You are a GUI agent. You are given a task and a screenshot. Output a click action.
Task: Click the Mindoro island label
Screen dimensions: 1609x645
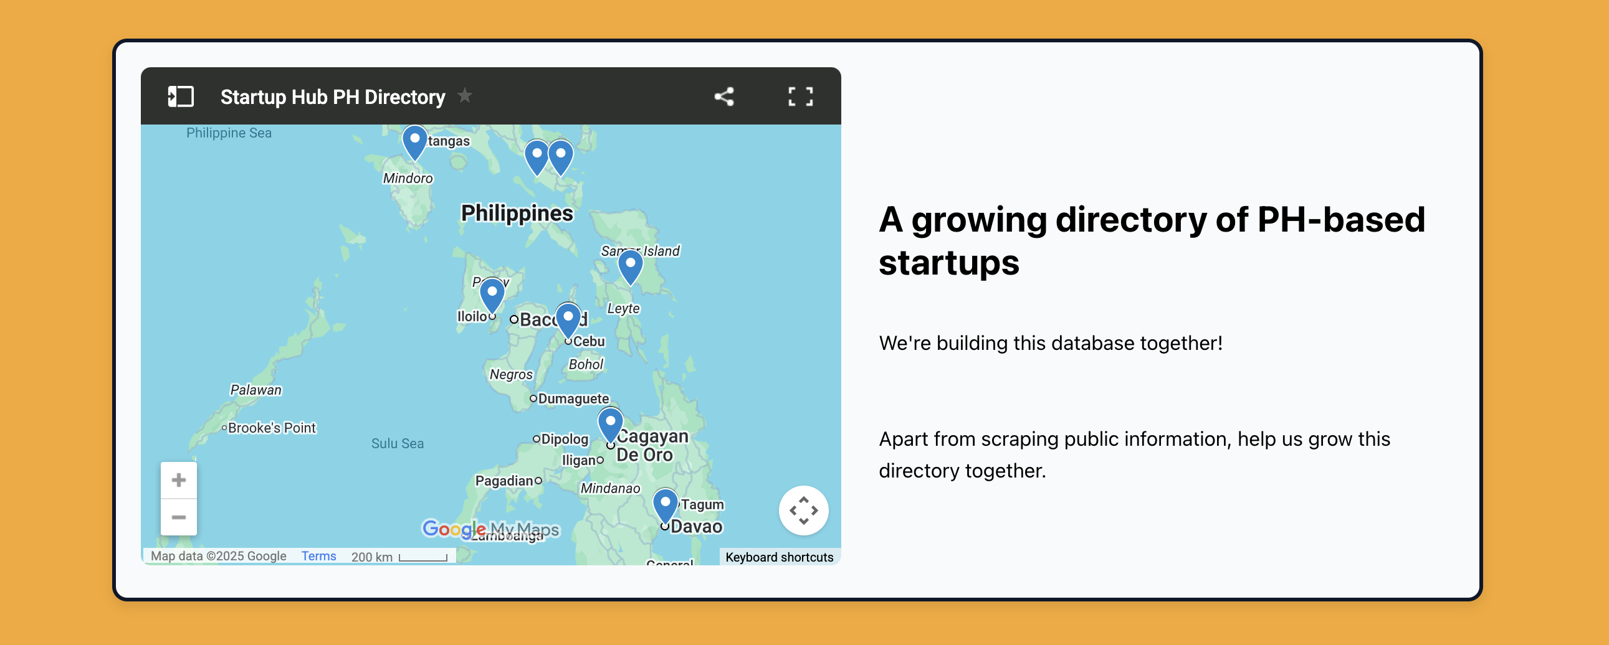click(408, 179)
